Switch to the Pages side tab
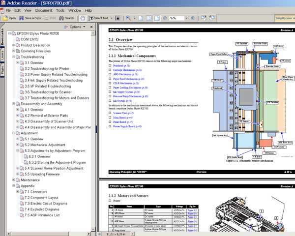 [x=2, y=70]
